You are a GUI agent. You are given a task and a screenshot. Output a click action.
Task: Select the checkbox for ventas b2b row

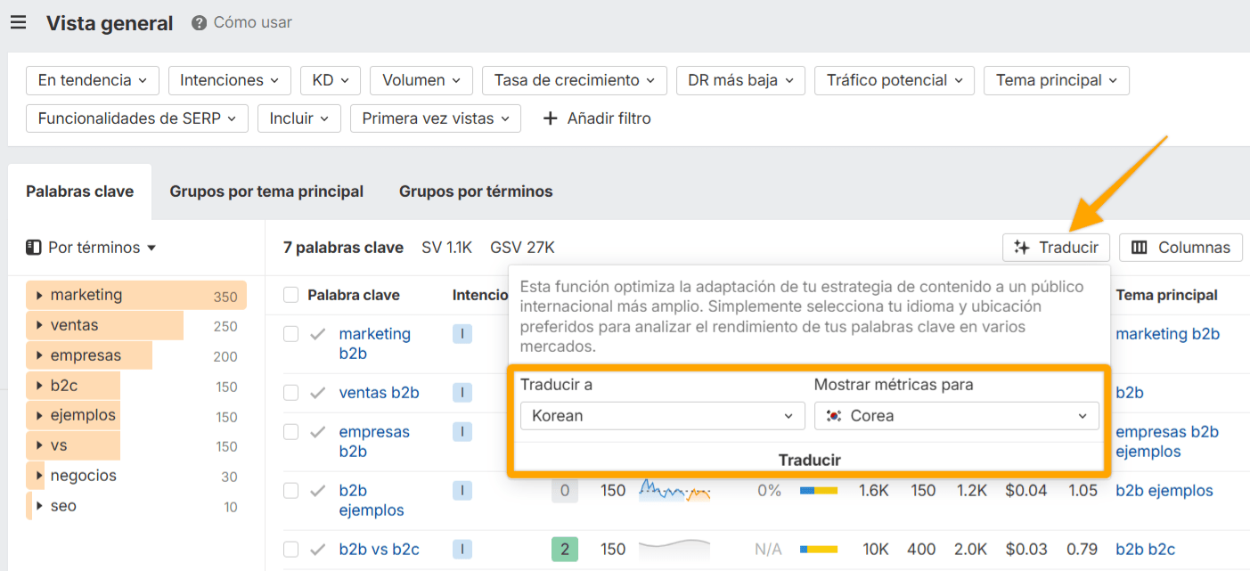(x=290, y=392)
